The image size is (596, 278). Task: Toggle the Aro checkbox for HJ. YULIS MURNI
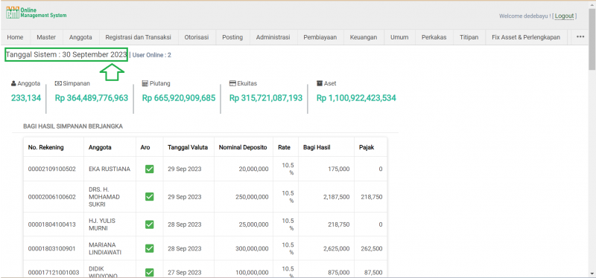click(150, 224)
